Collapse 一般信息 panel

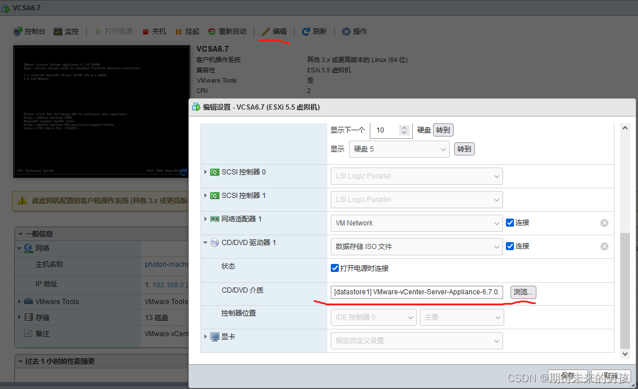click(20, 234)
